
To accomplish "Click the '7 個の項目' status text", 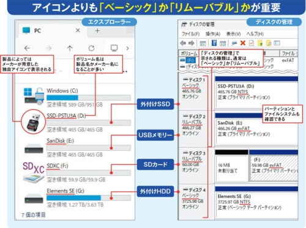I will pyautogui.click(x=34, y=215).
